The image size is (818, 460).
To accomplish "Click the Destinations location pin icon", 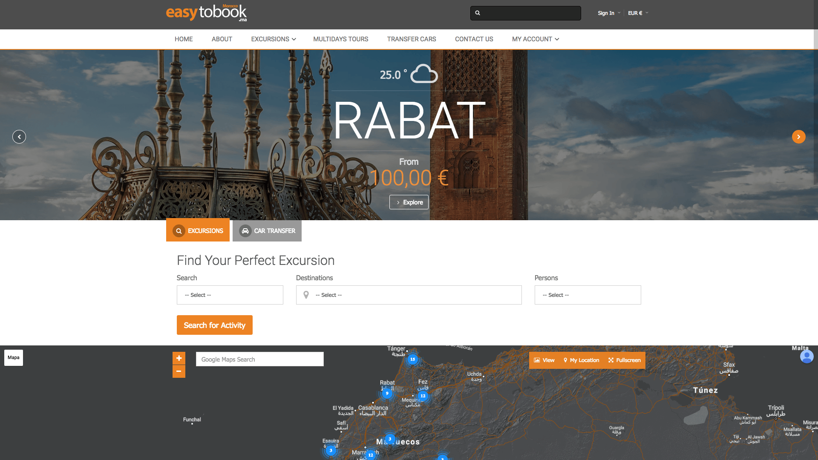I will (306, 295).
